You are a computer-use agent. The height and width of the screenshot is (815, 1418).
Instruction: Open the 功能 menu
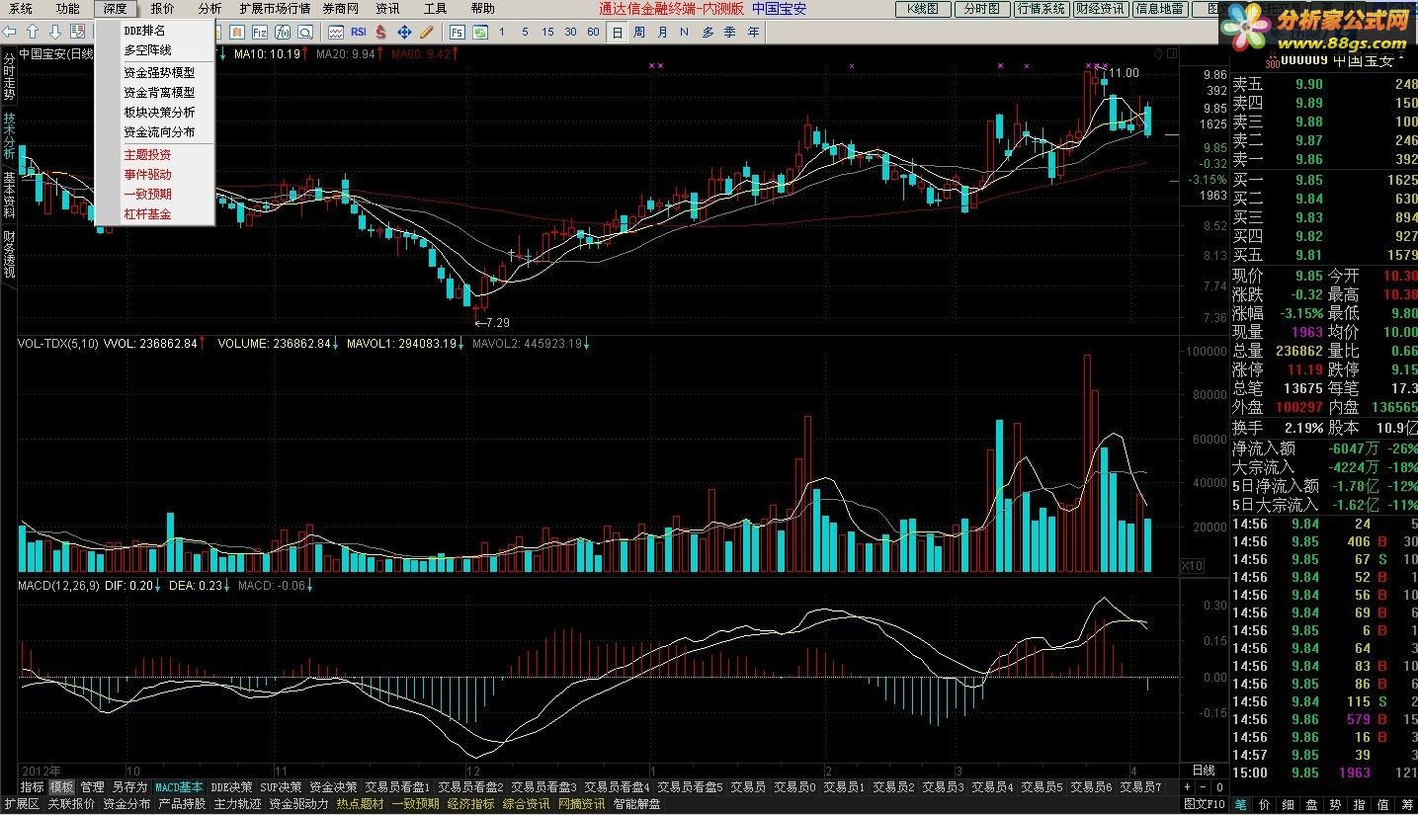(x=67, y=8)
